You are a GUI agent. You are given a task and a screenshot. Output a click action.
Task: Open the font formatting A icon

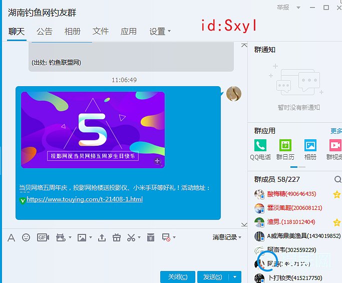pos(11,237)
